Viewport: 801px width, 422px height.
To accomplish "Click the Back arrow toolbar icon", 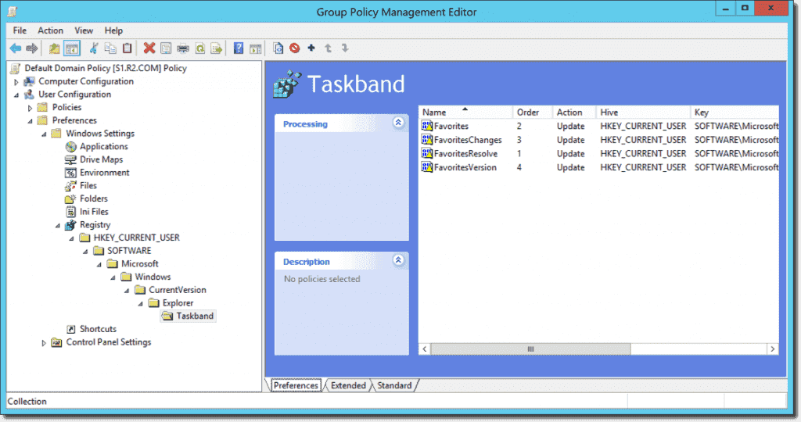I will (16, 48).
